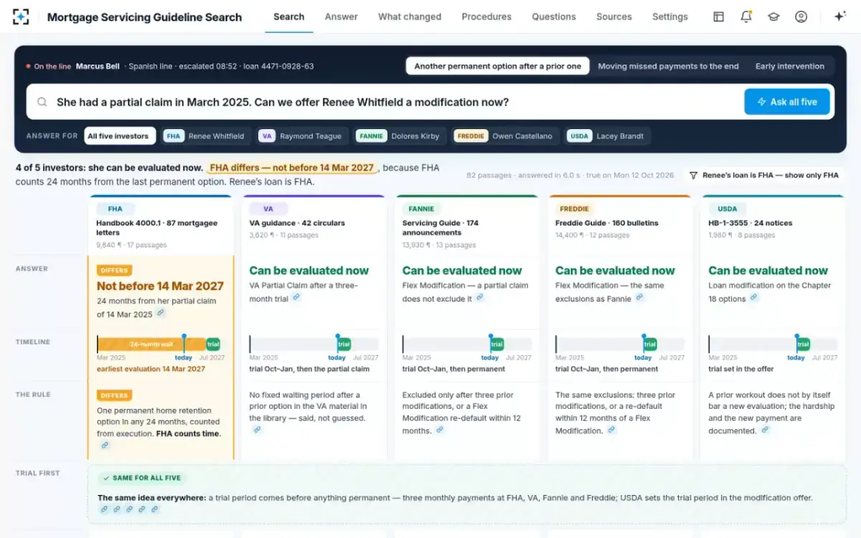The height and width of the screenshot is (538, 861).
Task: Open the Procedures tab
Action: (x=486, y=16)
